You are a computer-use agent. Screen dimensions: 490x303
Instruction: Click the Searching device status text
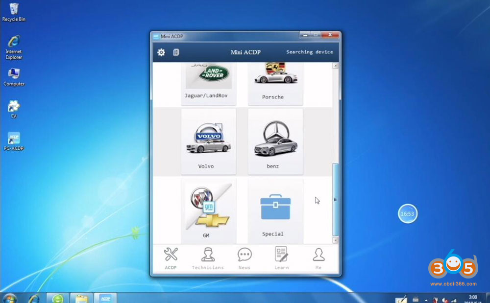(x=309, y=52)
